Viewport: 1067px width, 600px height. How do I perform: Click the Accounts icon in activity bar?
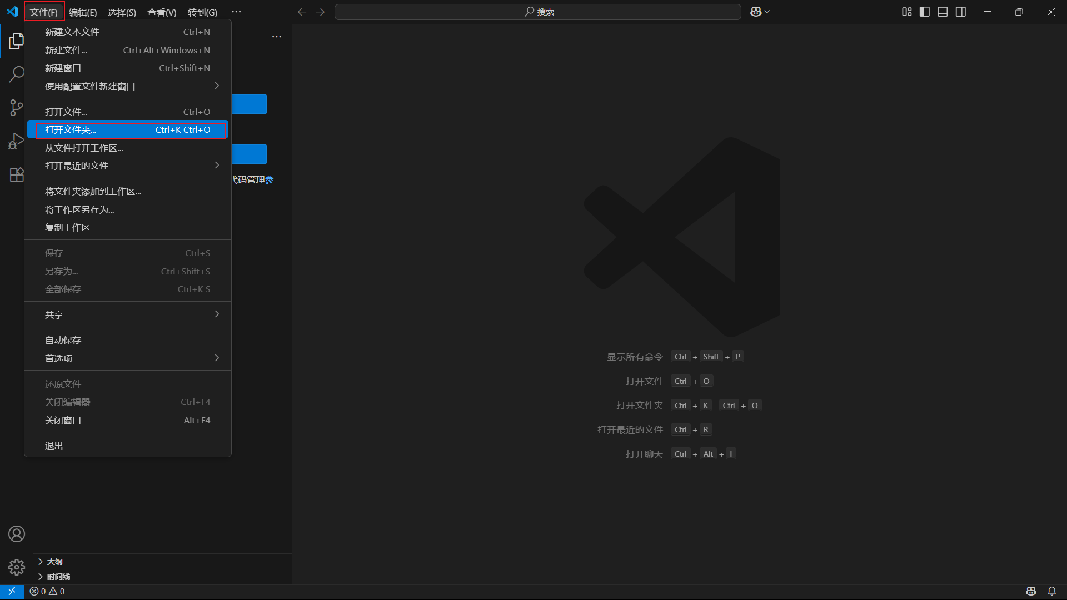pos(16,534)
